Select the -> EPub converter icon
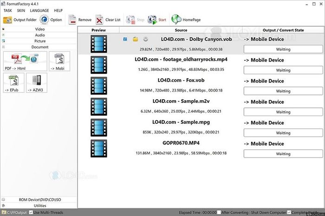The height and width of the screenshot is (216, 325). pos(13,83)
